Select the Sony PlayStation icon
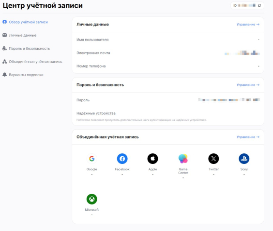The width and height of the screenshot is (273, 231). pos(244,159)
